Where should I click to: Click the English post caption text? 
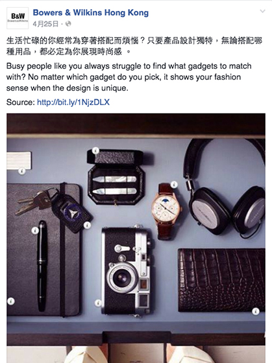[129, 77]
